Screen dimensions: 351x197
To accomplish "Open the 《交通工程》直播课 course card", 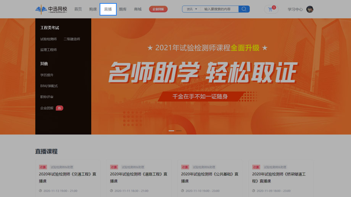I will pyautogui.click(x=68, y=178).
